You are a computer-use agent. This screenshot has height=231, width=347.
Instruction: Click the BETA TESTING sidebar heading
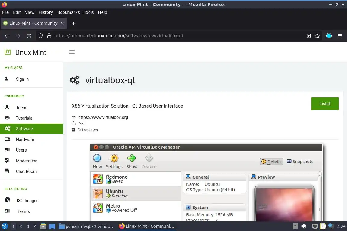(x=15, y=189)
